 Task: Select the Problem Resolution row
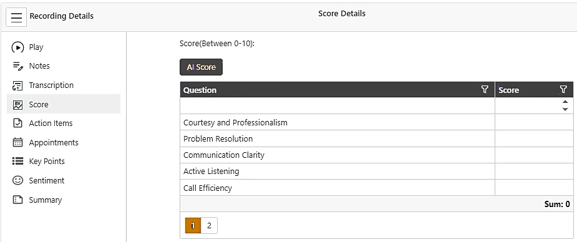click(x=376, y=138)
